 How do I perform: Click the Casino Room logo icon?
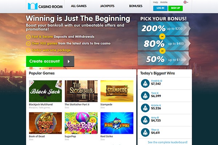pos(33,6)
